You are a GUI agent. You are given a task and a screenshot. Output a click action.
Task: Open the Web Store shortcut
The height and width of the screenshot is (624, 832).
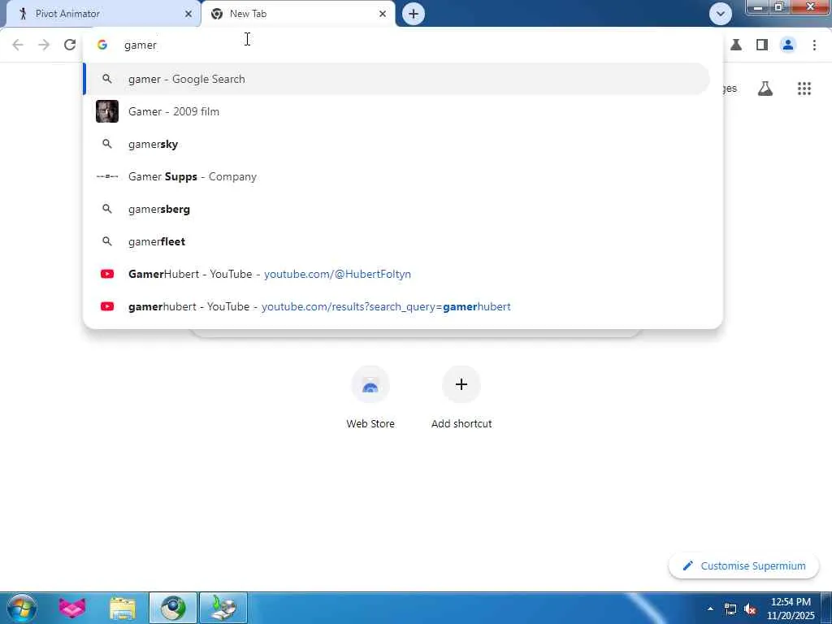pyautogui.click(x=370, y=396)
